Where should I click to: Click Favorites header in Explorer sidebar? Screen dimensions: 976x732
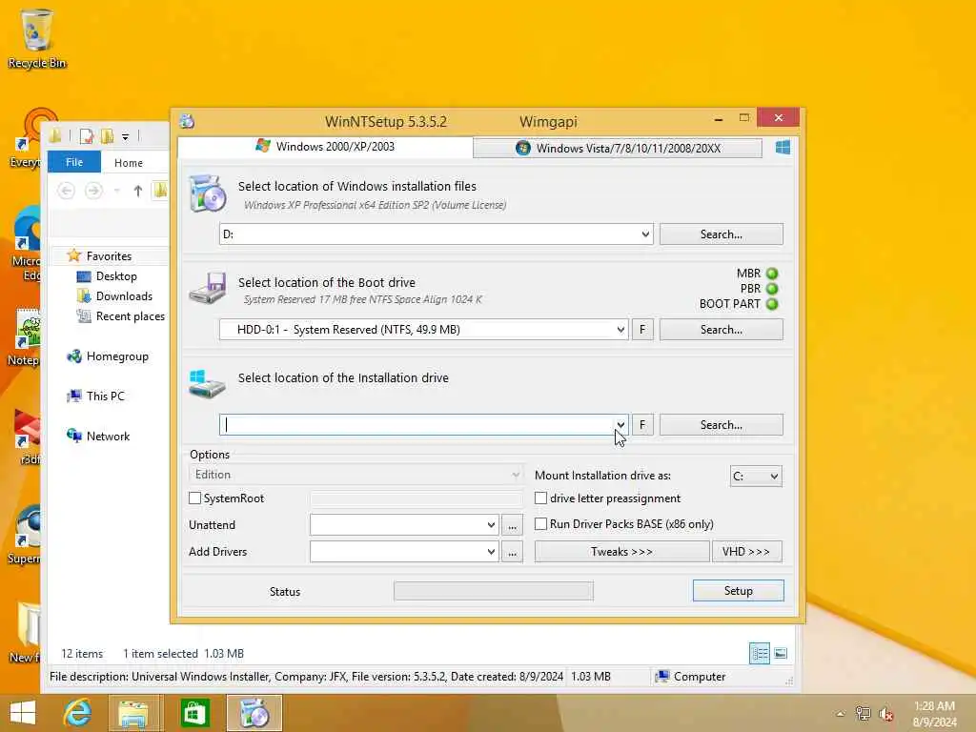(109, 255)
